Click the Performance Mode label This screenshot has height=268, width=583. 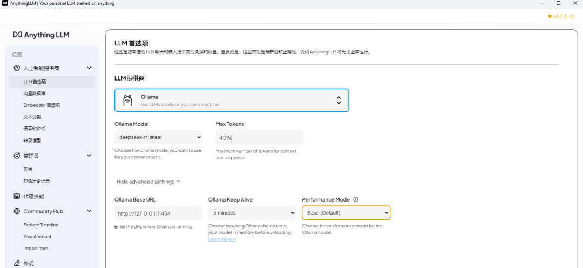click(326, 199)
